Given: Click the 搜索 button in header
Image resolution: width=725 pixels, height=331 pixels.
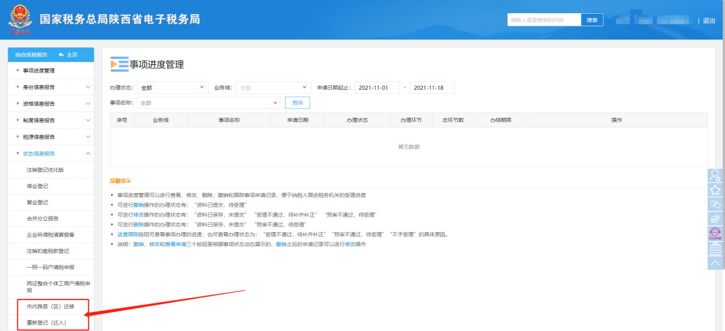Looking at the screenshot, I should 592,20.
